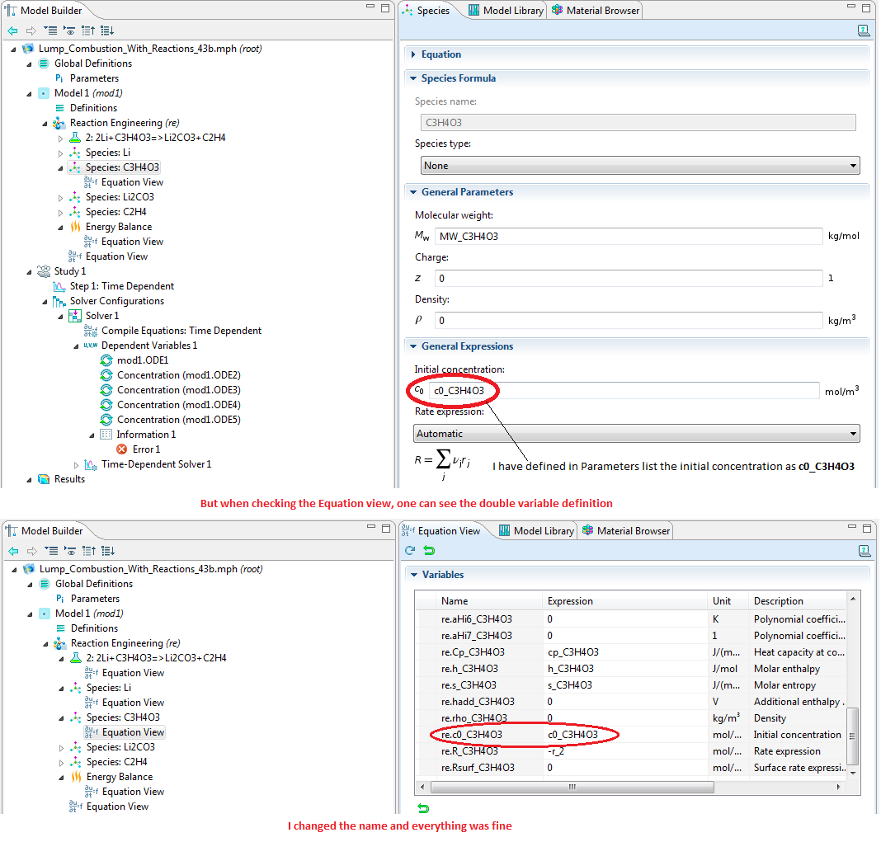Select the mod1.ODE1 variable icon

point(106,360)
